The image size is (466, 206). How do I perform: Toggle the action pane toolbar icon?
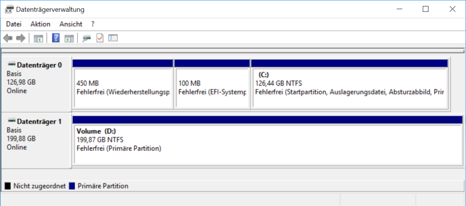69,38
